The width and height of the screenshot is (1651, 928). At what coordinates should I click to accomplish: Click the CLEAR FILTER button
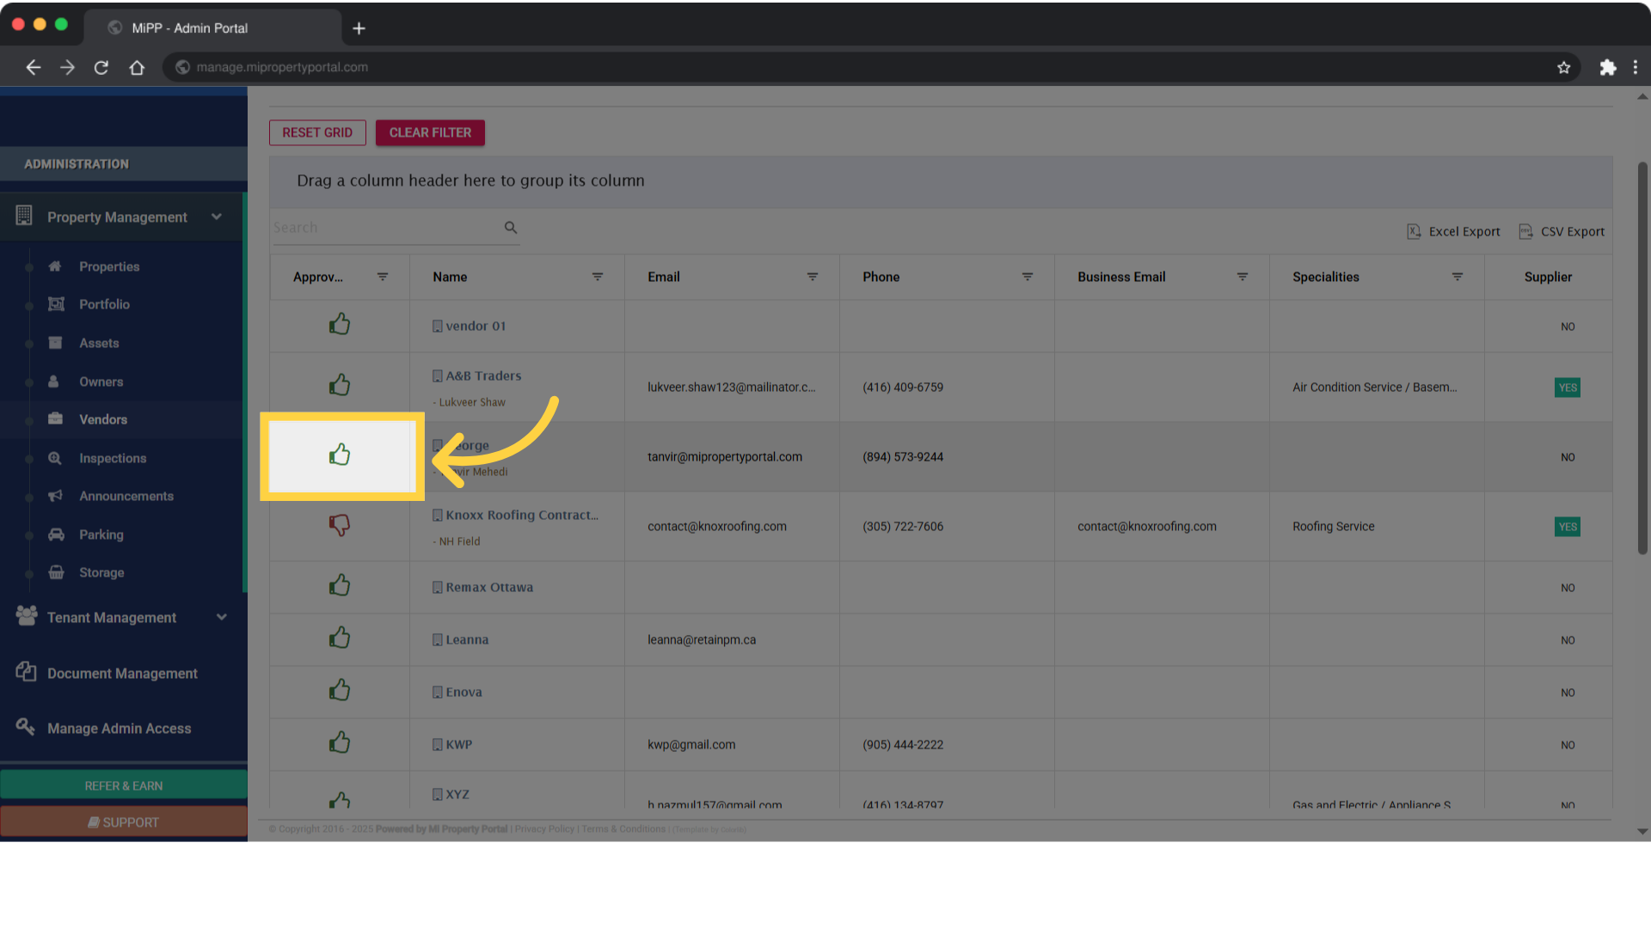click(430, 132)
